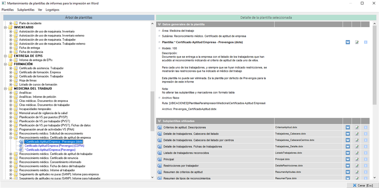379x188 pixels.
Task: Open the Plantillas menu
Action: [x=8, y=10]
